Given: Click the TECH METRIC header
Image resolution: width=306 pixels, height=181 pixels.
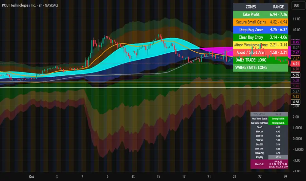Looking at the screenshot, I should (259, 114).
